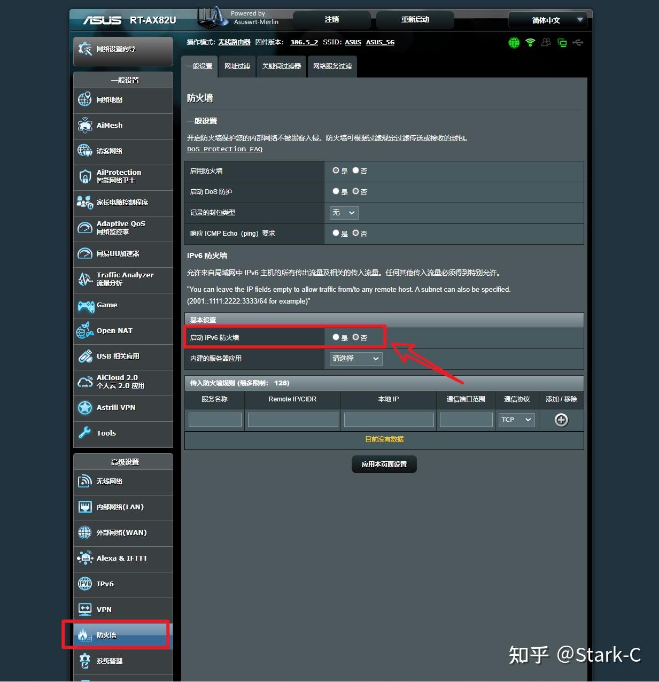Open the TCP protocol dropdown in rules table
The width and height of the screenshot is (659, 682).
pos(516,420)
